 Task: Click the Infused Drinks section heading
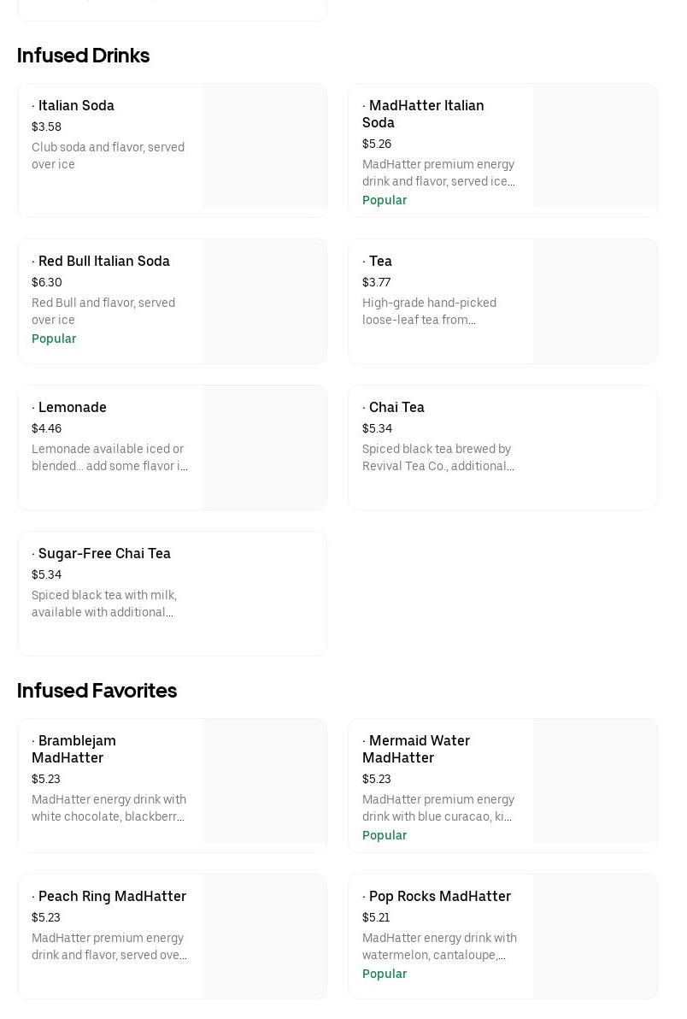click(83, 56)
